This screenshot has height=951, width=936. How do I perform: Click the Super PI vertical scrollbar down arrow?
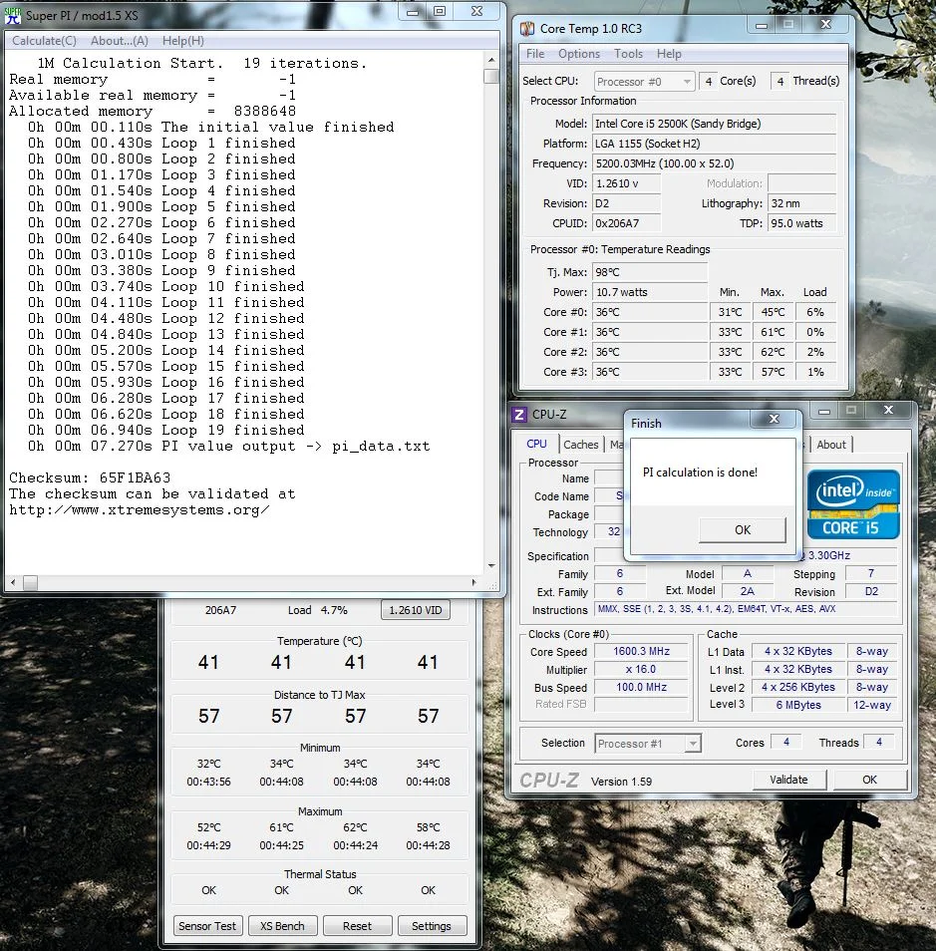(491, 565)
